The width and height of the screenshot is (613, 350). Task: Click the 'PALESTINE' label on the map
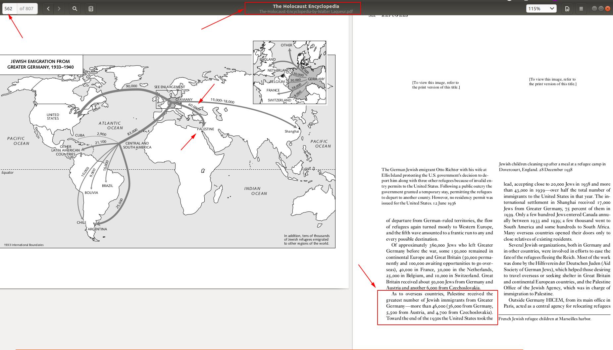[205, 129]
